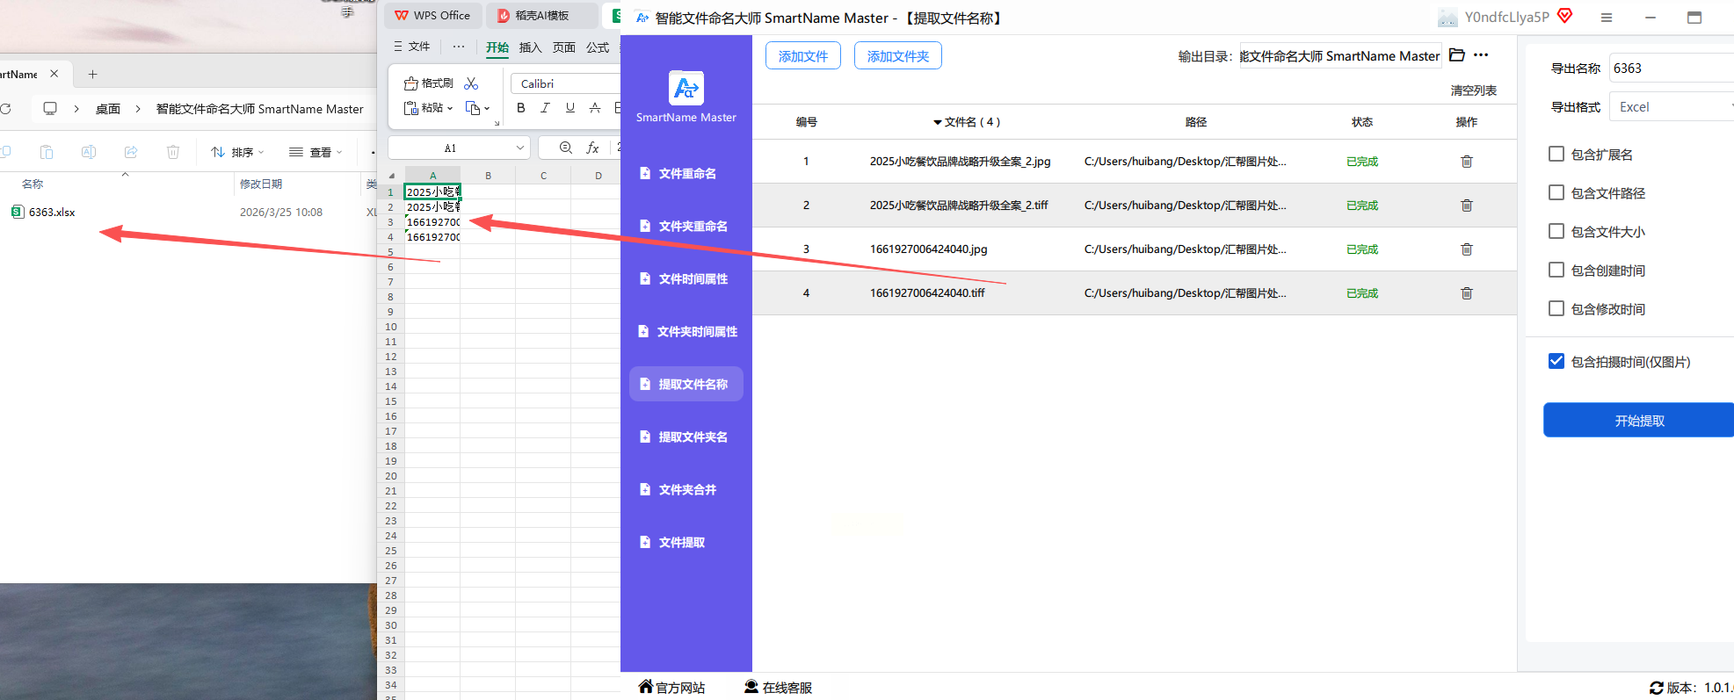Open the 插入 ribbon tab in WPS
Viewport: 1734px width, 700px height.
[530, 47]
